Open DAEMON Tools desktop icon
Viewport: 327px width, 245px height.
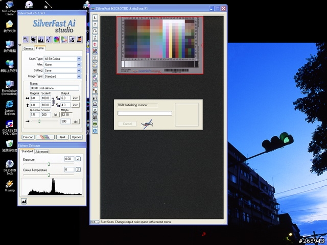pyautogui.click(x=10, y=167)
